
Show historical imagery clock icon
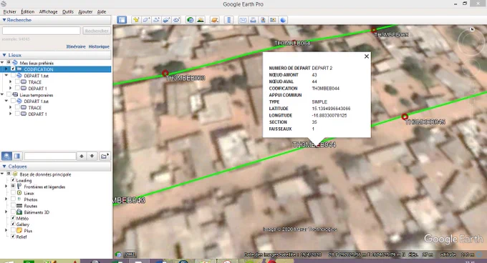[x=190, y=20]
